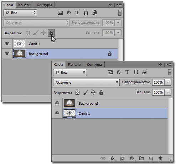Click Background thumbnail in upper panel

click(x=20, y=54)
